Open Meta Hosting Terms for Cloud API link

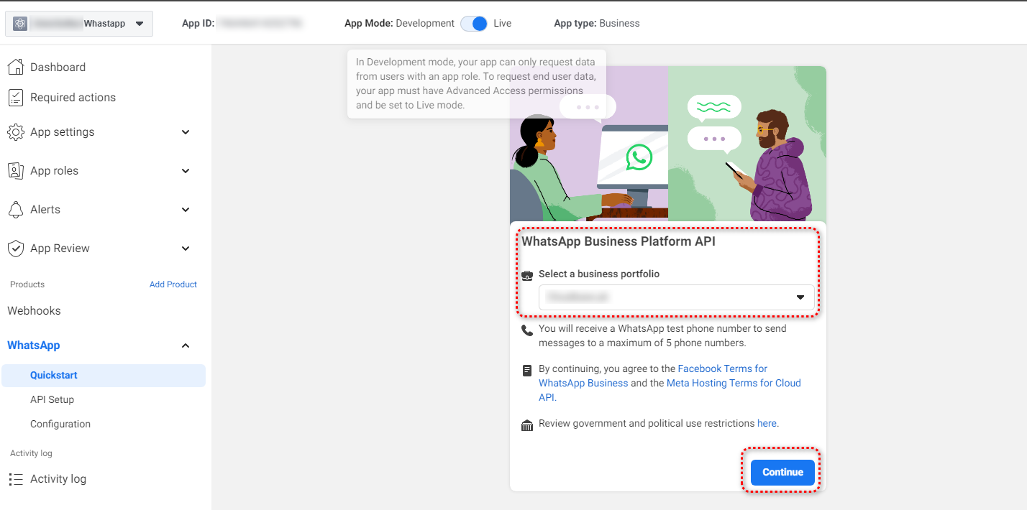[734, 383]
